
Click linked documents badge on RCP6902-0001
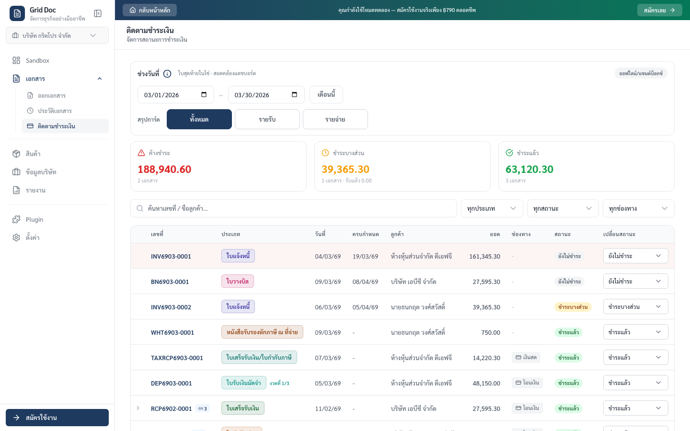click(x=203, y=408)
